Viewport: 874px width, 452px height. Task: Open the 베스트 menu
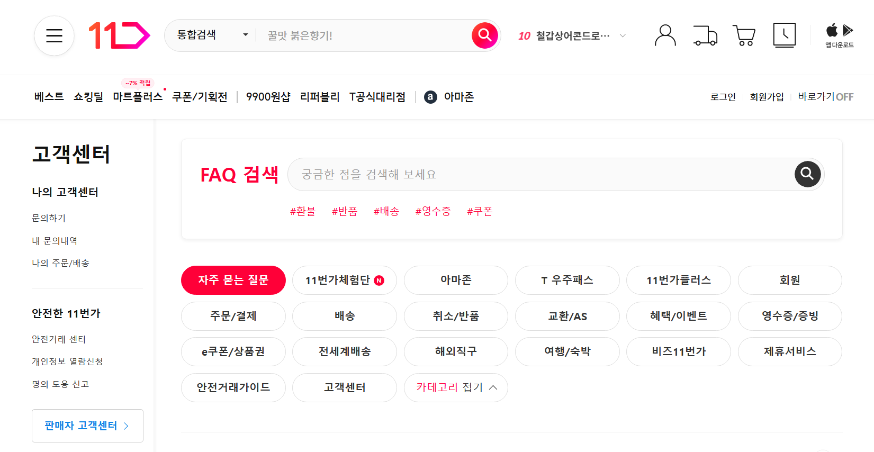49,97
